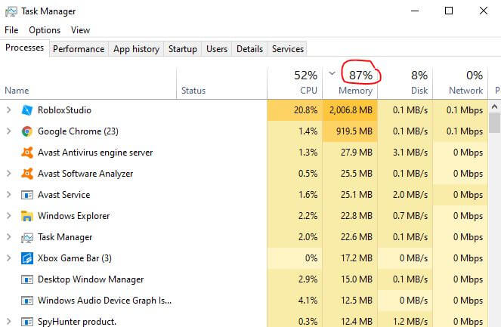Expand the Avast Software Analyzer group
Screen dimensions: 501x327
click(x=8, y=174)
